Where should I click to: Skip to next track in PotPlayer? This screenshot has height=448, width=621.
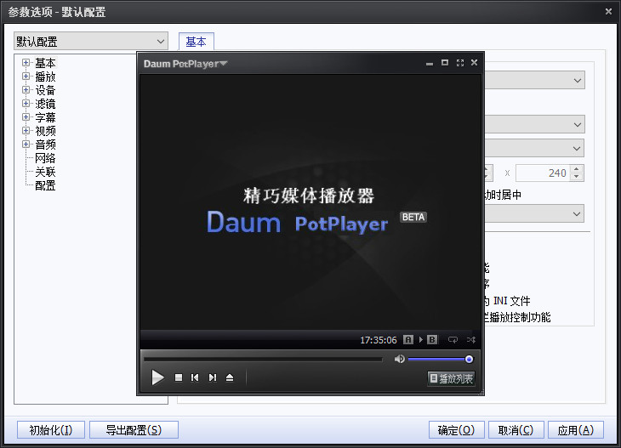click(x=213, y=377)
